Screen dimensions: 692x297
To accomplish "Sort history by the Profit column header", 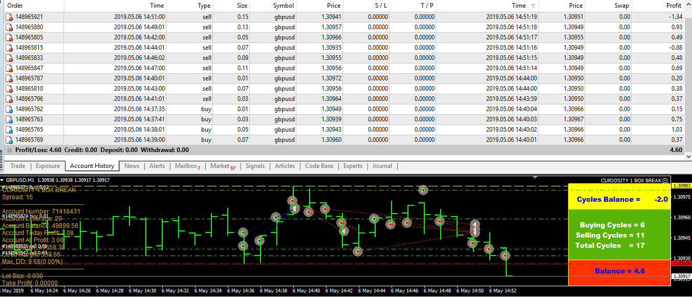I will tap(674, 6).
